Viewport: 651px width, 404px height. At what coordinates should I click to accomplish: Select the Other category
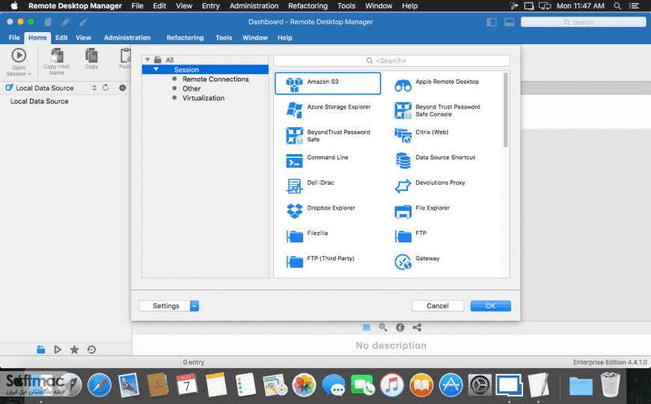click(x=192, y=88)
